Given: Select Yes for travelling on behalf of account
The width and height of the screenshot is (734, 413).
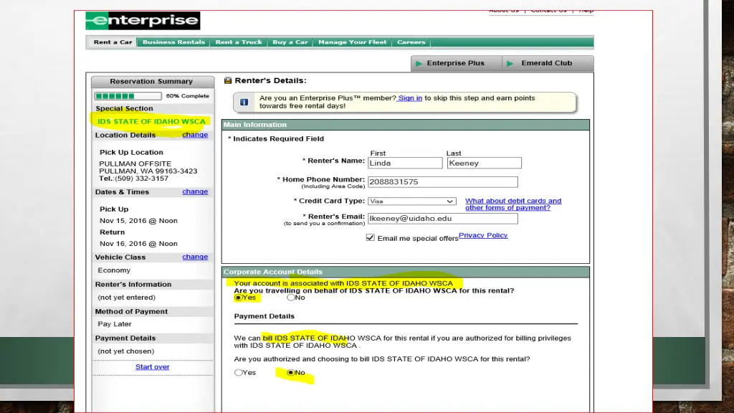Looking at the screenshot, I should click(x=238, y=298).
